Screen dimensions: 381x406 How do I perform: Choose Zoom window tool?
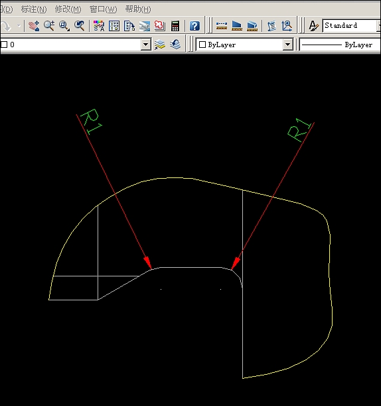point(64,26)
